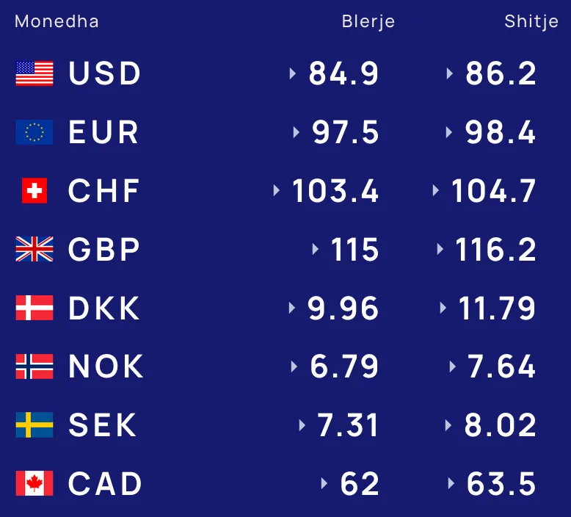The width and height of the screenshot is (571, 517).
Task: Click the Danish flag icon
Action: pyautogui.click(x=34, y=308)
